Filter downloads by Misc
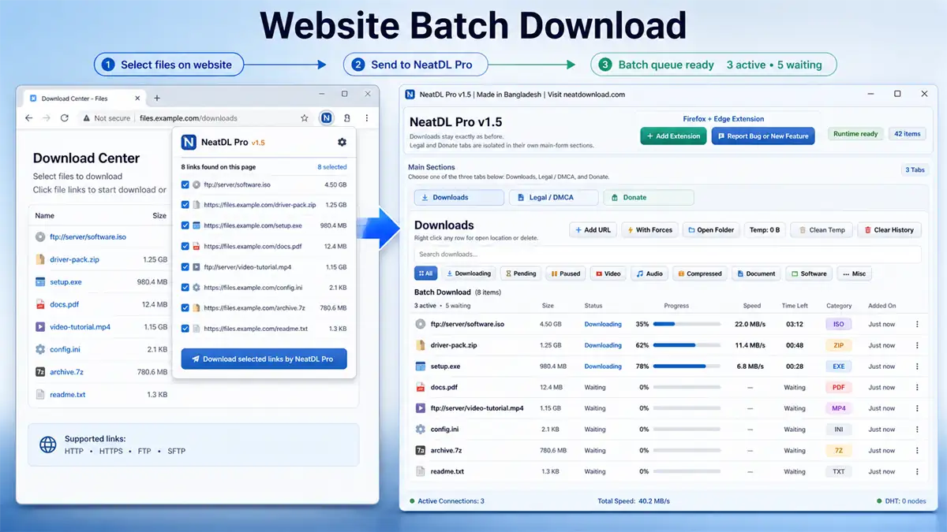This screenshot has width=947, height=532. (x=855, y=273)
